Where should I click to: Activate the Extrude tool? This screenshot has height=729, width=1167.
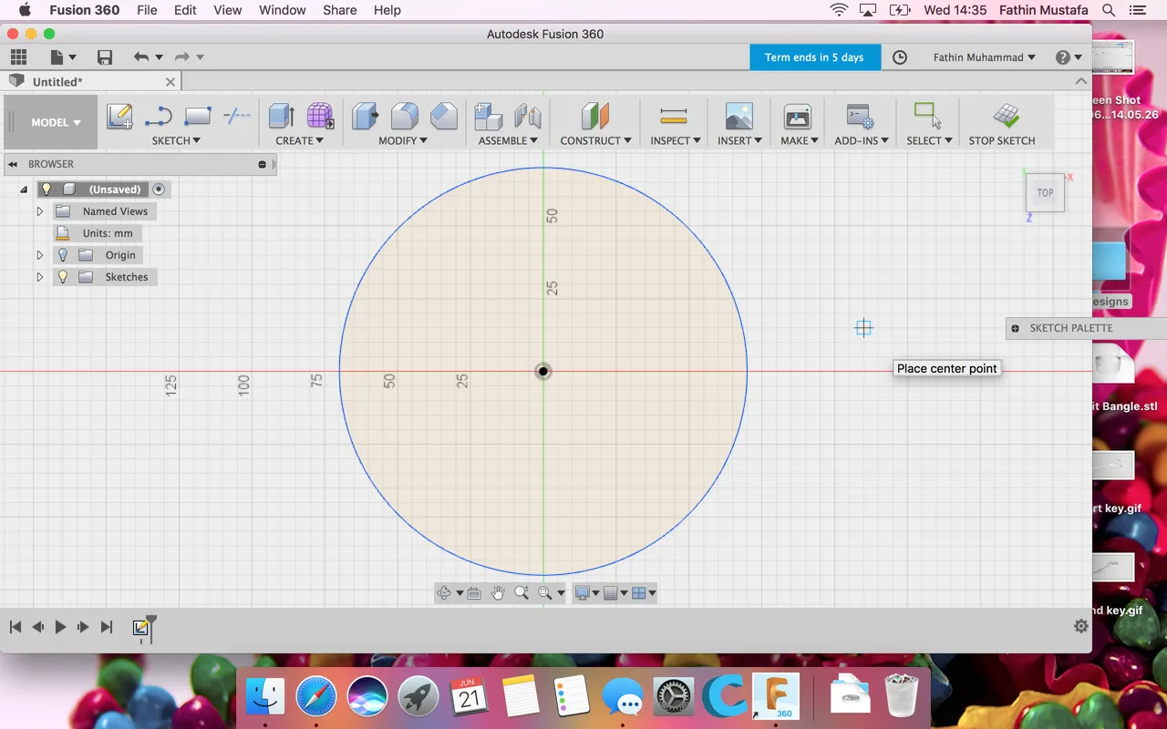point(281,116)
